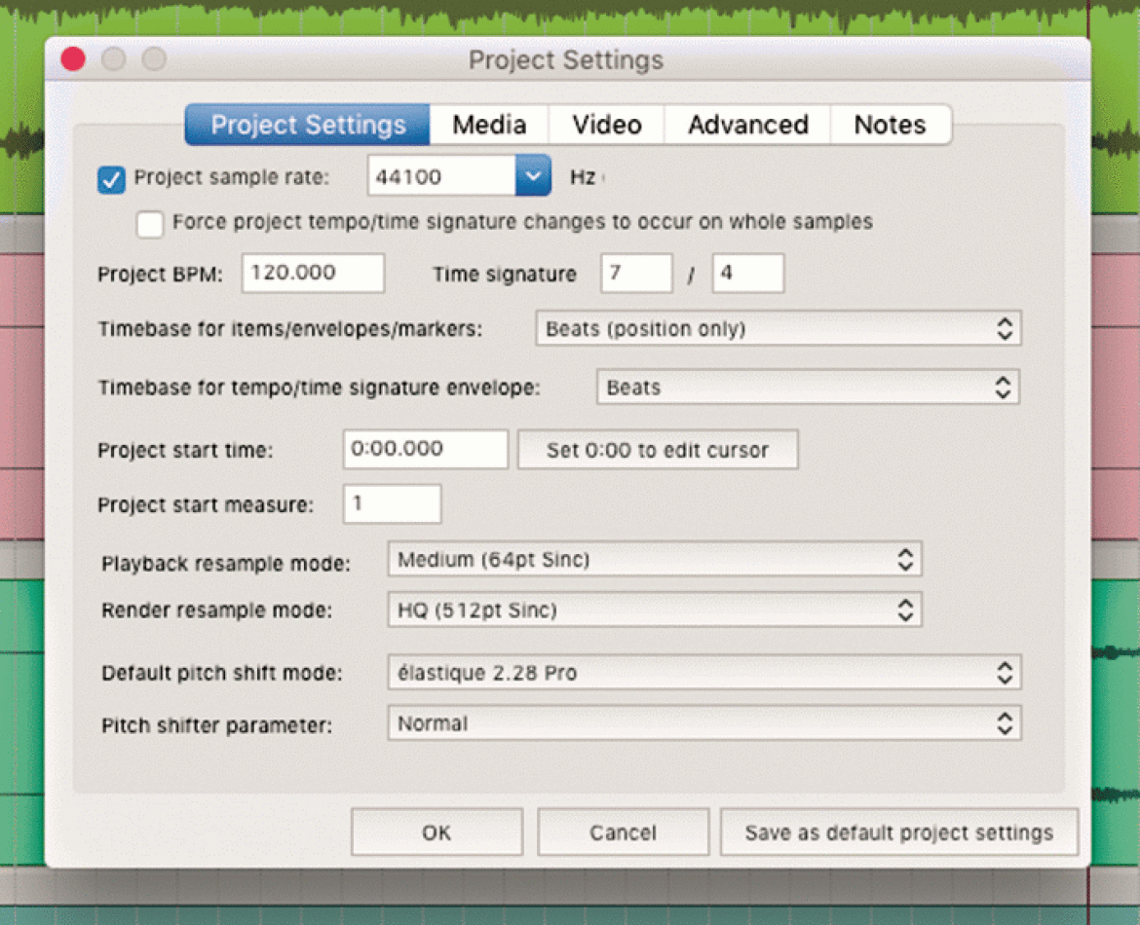The width and height of the screenshot is (1140, 925).
Task: Click the time signature numerator field
Action: click(636, 274)
